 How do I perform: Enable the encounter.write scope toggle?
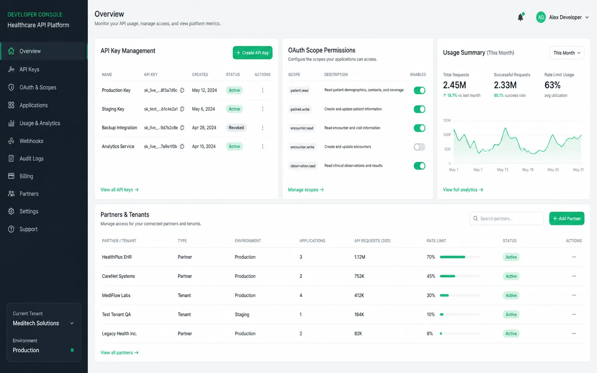(419, 147)
